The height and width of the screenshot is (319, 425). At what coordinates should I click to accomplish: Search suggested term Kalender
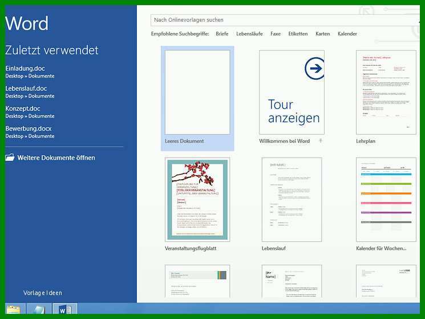click(x=347, y=34)
